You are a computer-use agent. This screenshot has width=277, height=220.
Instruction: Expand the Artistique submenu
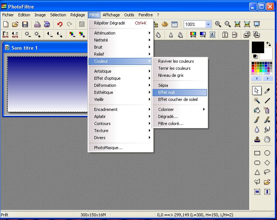[121, 71]
